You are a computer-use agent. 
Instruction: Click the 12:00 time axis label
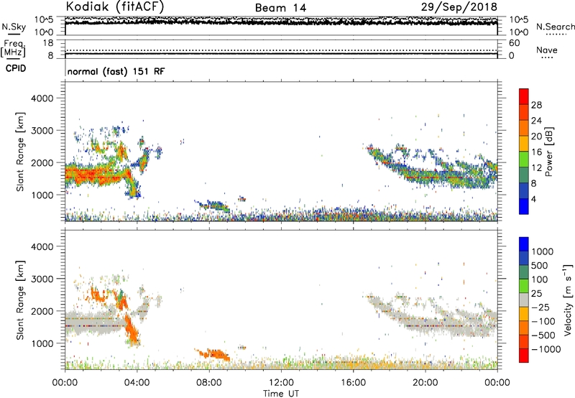tap(281, 383)
